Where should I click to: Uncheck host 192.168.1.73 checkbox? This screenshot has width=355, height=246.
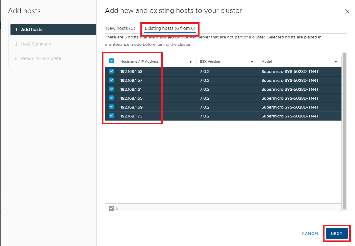(x=111, y=116)
